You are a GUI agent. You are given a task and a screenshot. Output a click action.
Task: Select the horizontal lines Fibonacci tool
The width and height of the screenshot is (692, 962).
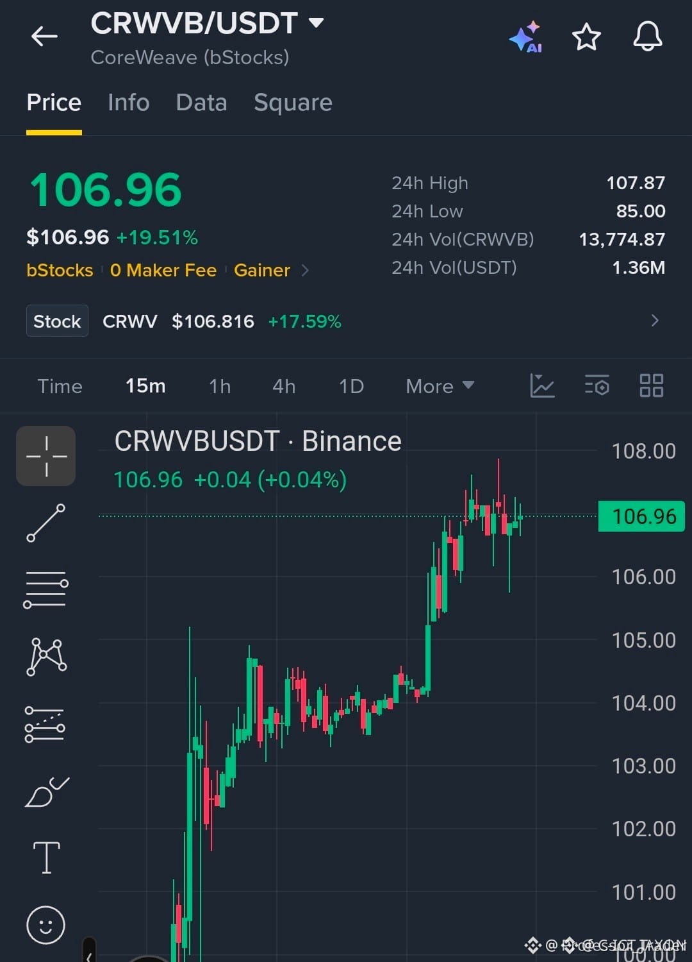pos(45,589)
